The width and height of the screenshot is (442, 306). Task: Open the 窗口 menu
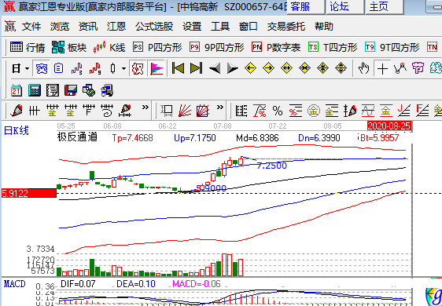tap(248, 27)
